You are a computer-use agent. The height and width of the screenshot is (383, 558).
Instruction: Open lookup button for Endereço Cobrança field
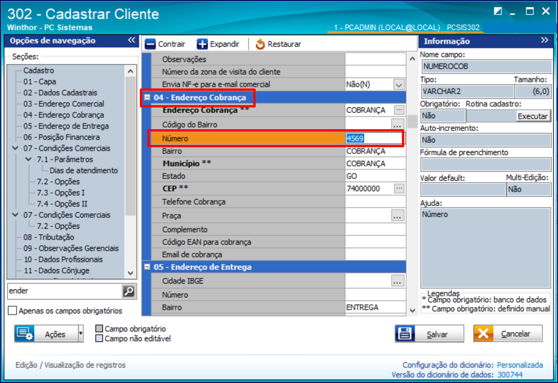click(x=399, y=110)
